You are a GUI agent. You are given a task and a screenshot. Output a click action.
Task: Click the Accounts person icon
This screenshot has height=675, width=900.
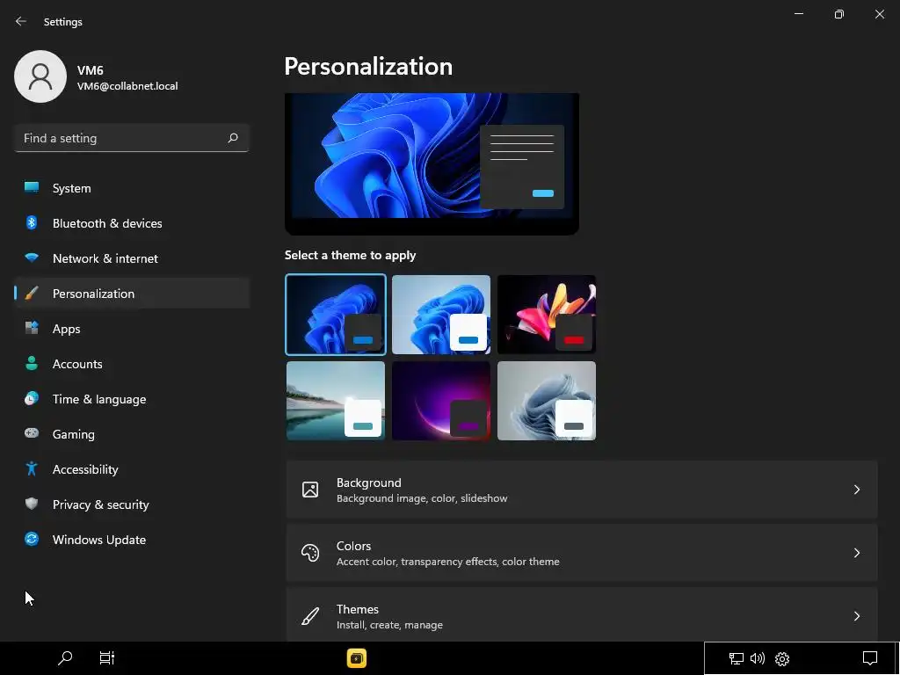(x=32, y=363)
